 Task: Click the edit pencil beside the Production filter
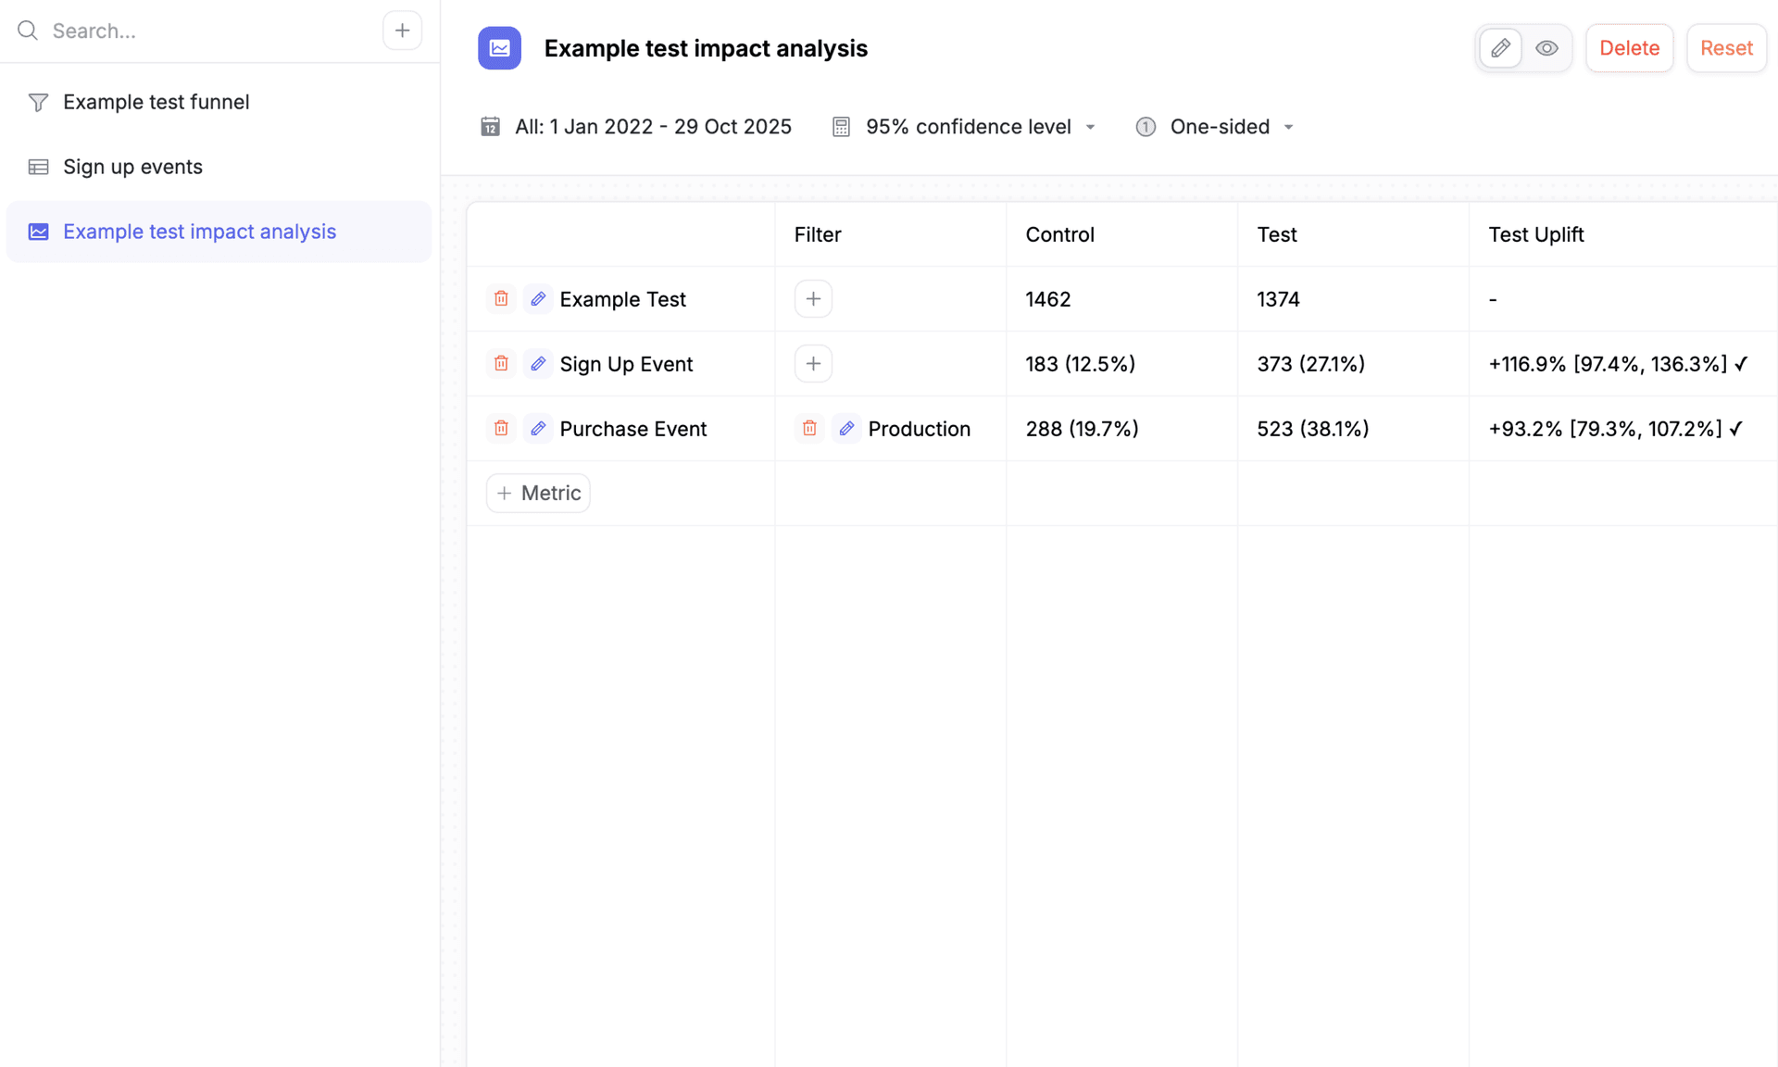click(846, 428)
